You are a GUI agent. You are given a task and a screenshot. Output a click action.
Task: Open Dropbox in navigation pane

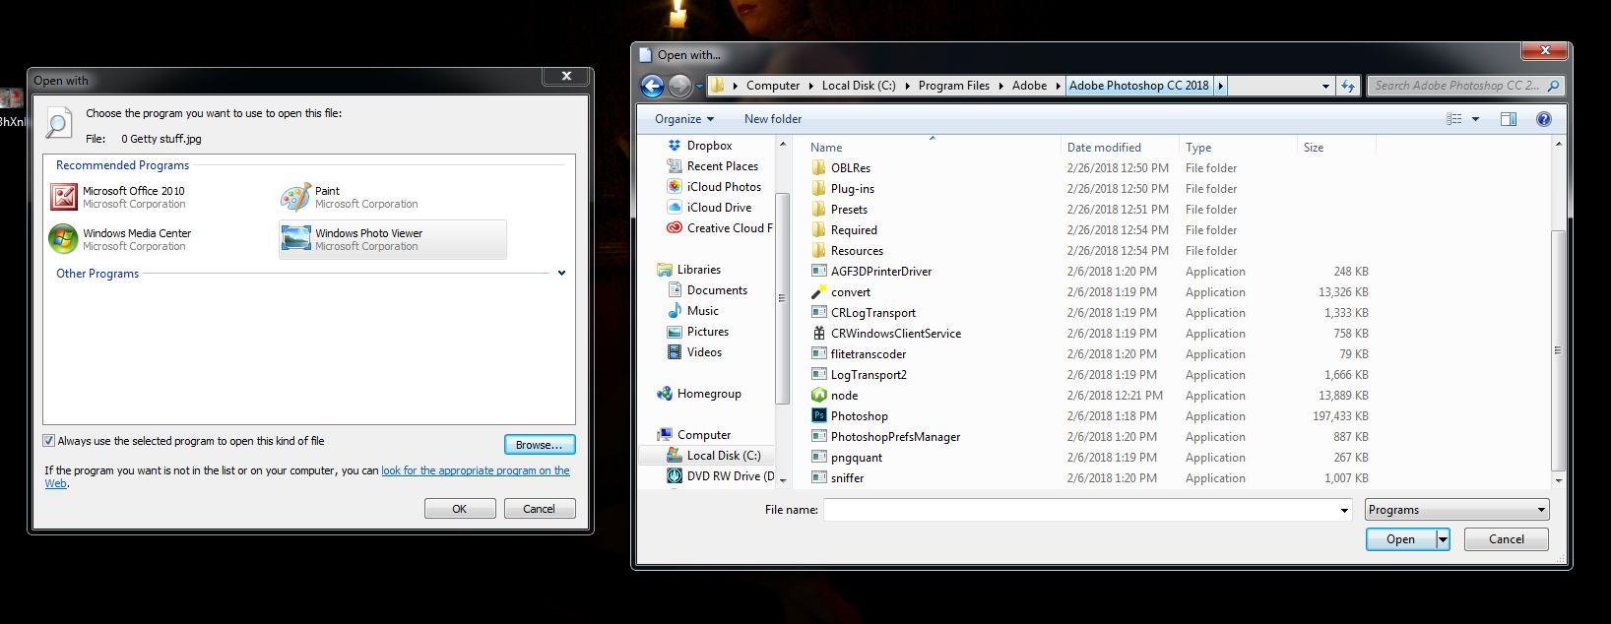click(709, 146)
